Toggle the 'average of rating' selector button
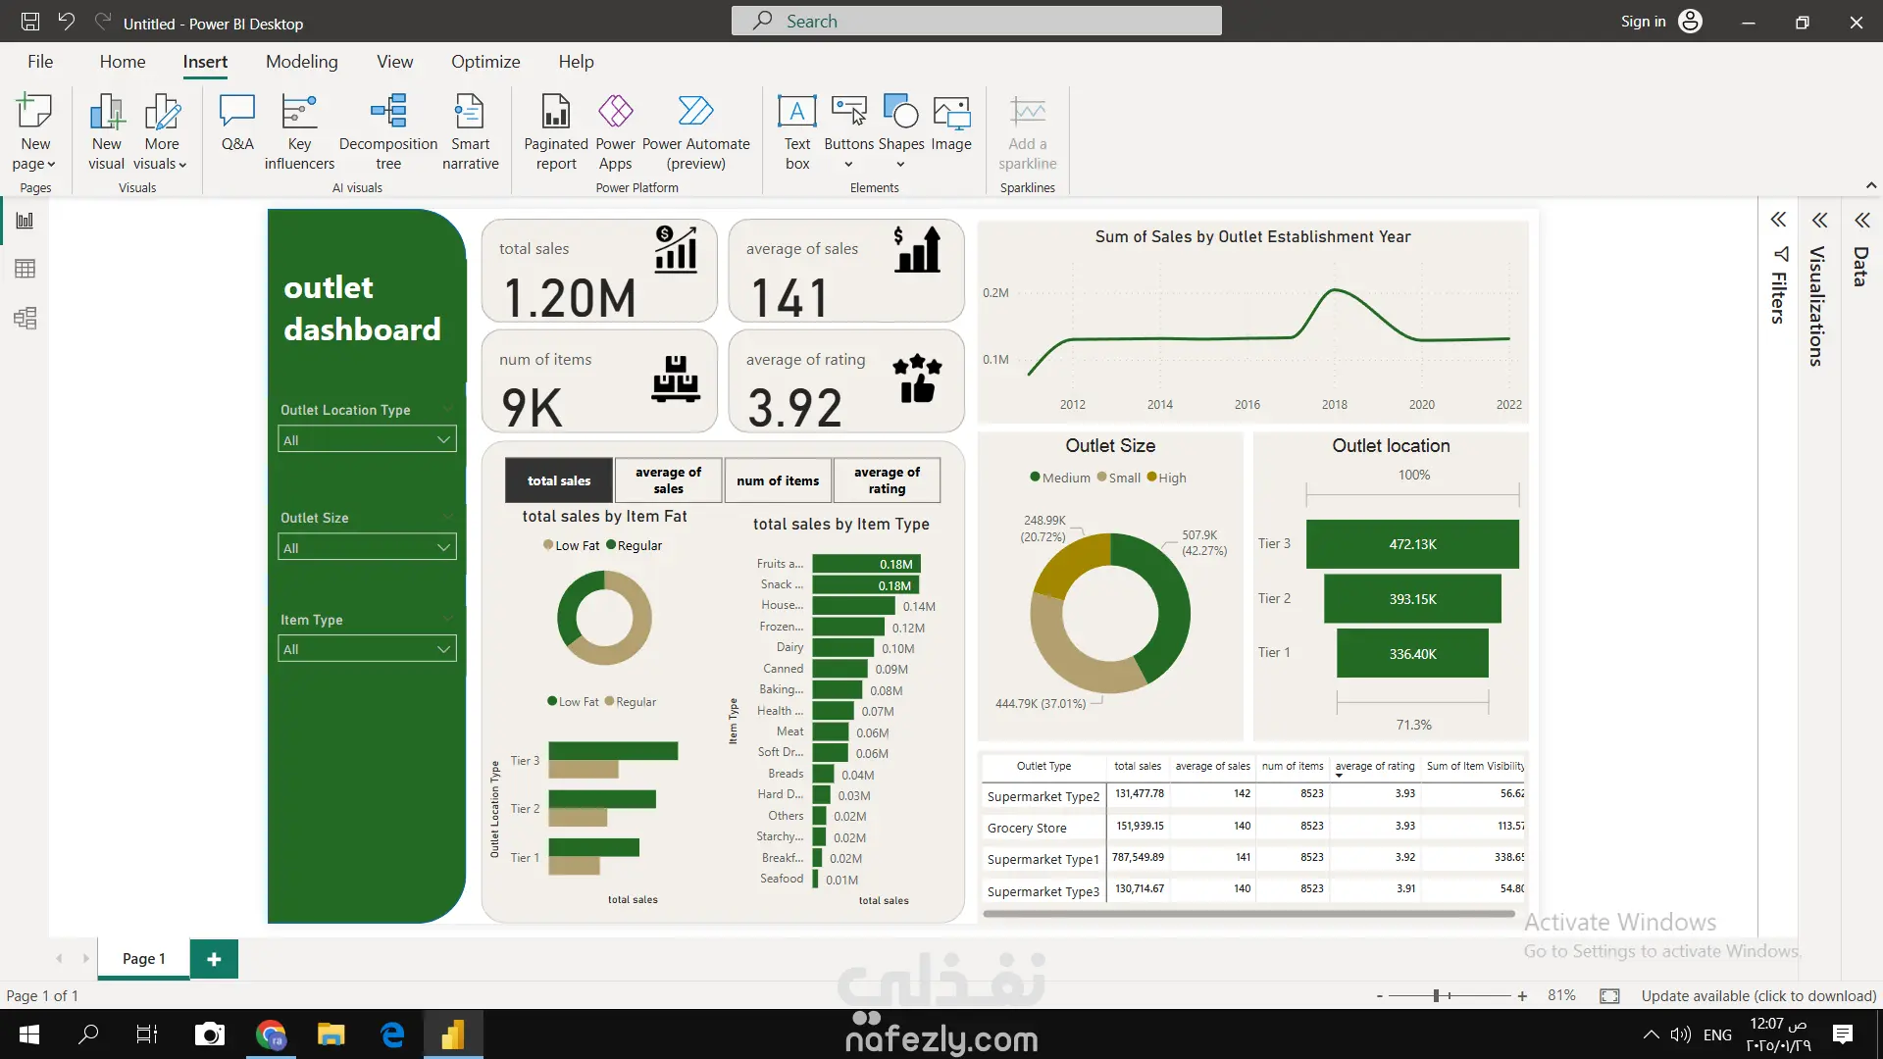Viewport: 1883px width, 1059px height. (887, 480)
